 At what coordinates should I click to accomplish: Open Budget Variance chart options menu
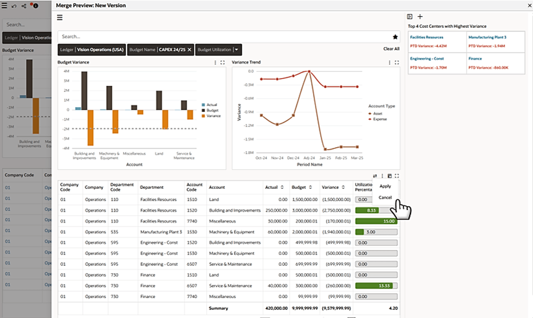pyautogui.click(x=215, y=63)
